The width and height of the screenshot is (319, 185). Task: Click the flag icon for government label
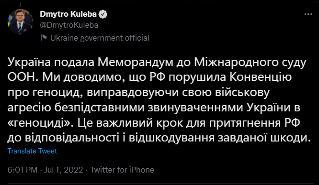(x=44, y=38)
